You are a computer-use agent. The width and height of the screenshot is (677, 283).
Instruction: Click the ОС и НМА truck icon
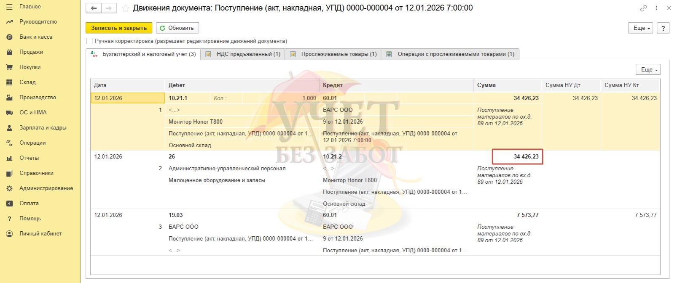pos(9,113)
